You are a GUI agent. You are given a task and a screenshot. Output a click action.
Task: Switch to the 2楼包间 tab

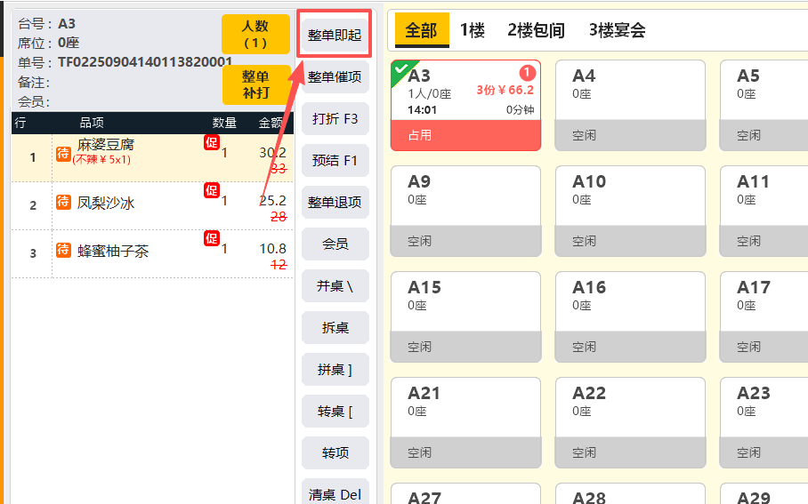coord(536,30)
